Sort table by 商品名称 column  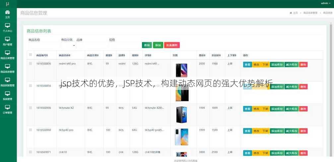pos(65,55)
